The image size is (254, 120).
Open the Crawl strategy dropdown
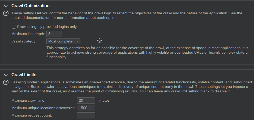63,41
